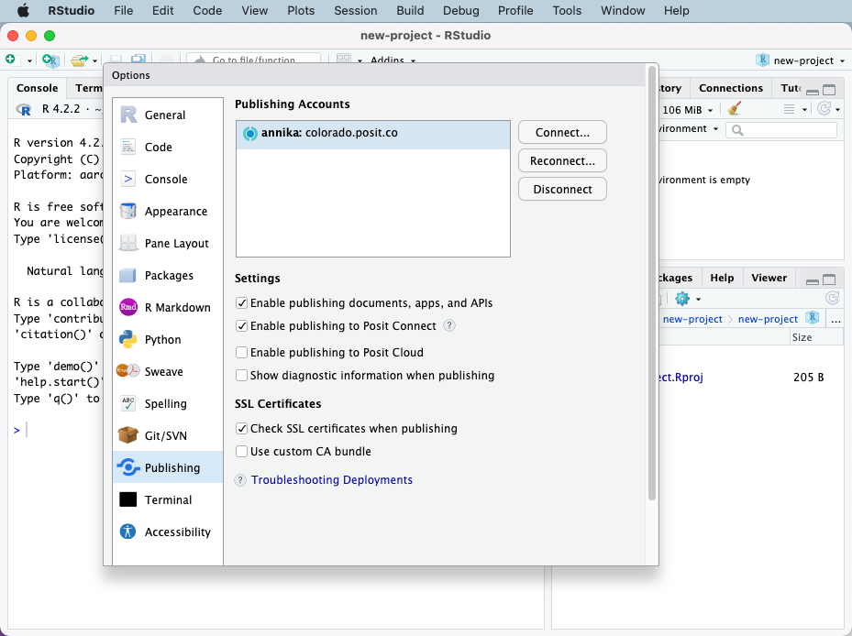The height and width of the screenshot is (636, 852).
Task: Open the Debug menu
Action: click(460, 10)
